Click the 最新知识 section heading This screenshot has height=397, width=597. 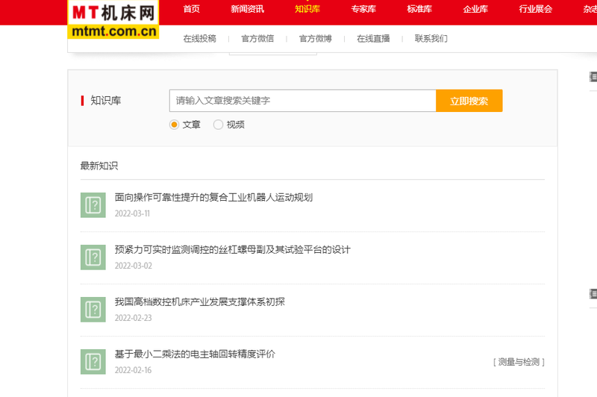[x=99, y=166]
